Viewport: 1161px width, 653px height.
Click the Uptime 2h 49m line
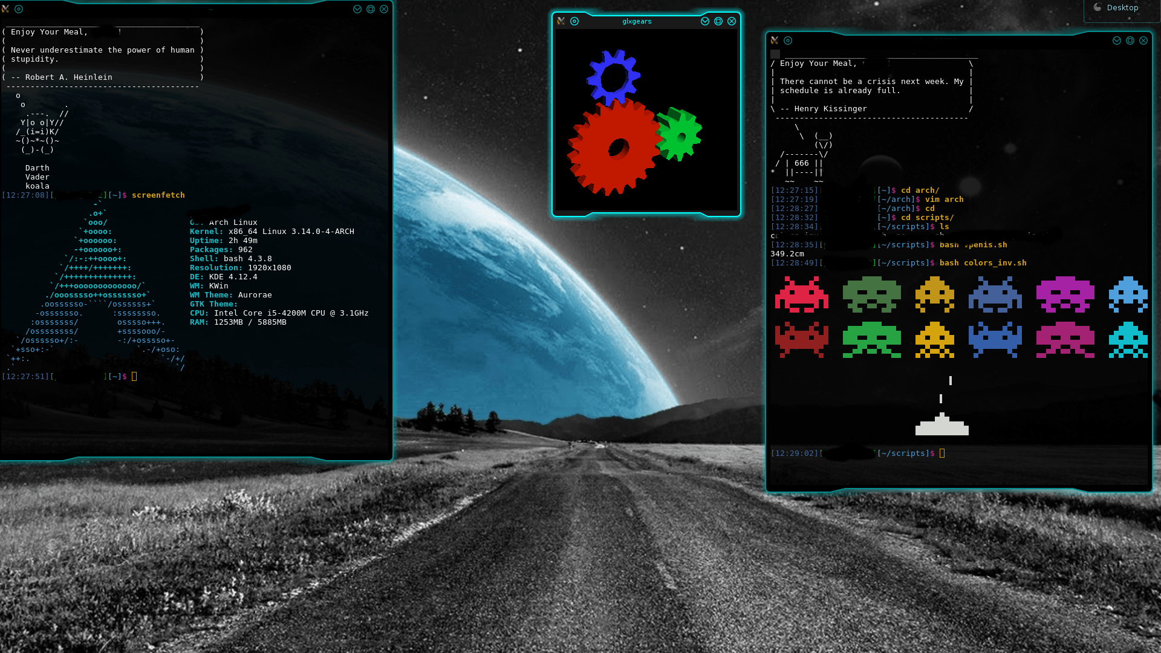coord(224,241)
